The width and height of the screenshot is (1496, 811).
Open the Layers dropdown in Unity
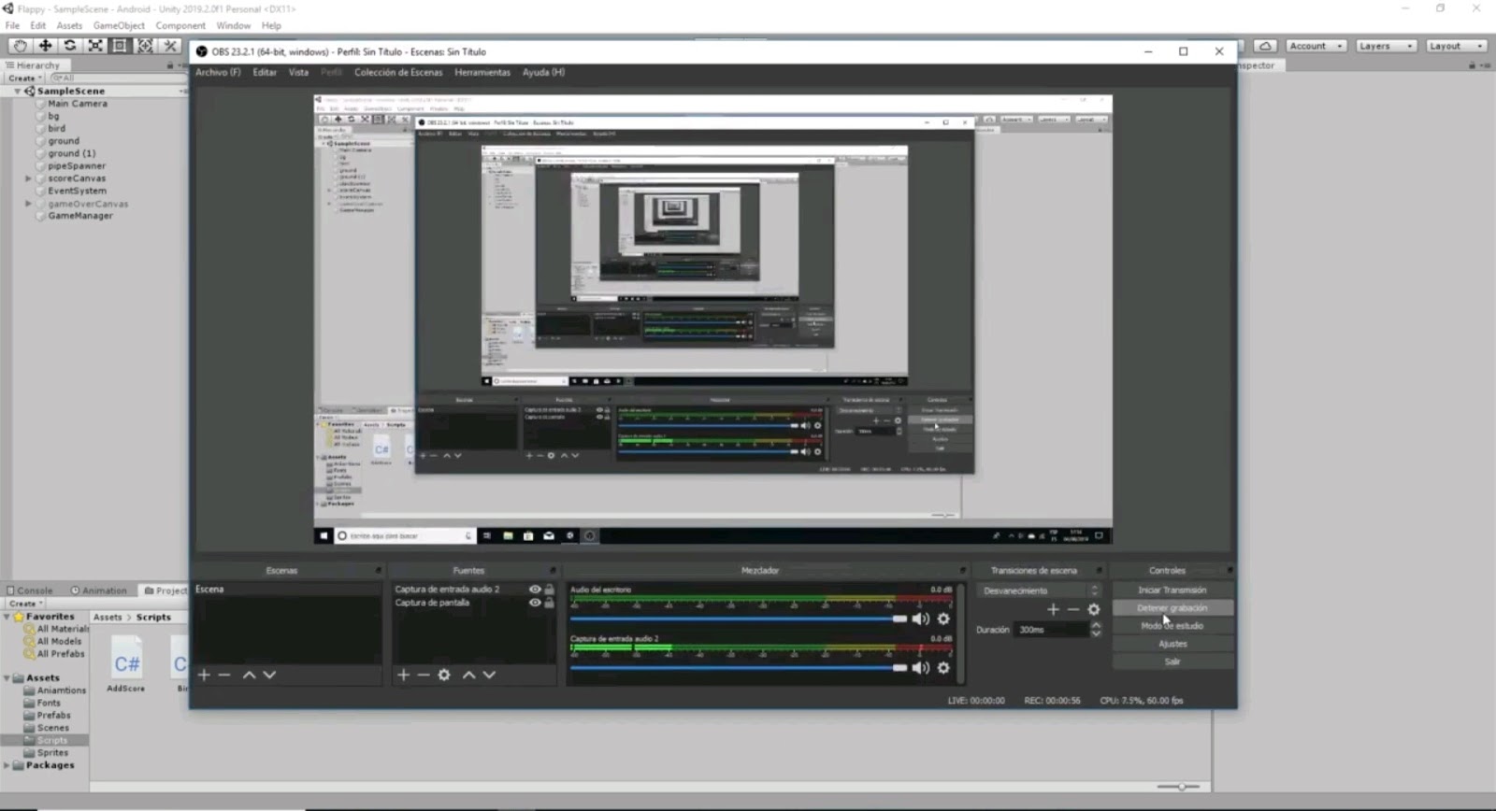coord(1386,46)
